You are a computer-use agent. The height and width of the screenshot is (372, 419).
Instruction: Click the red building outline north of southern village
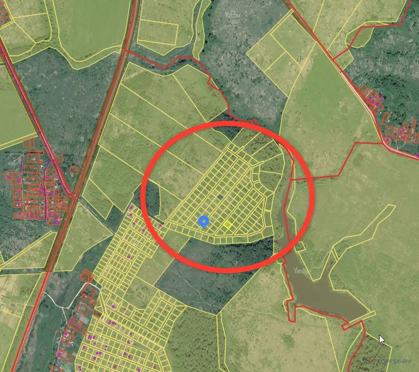(87, 276)
